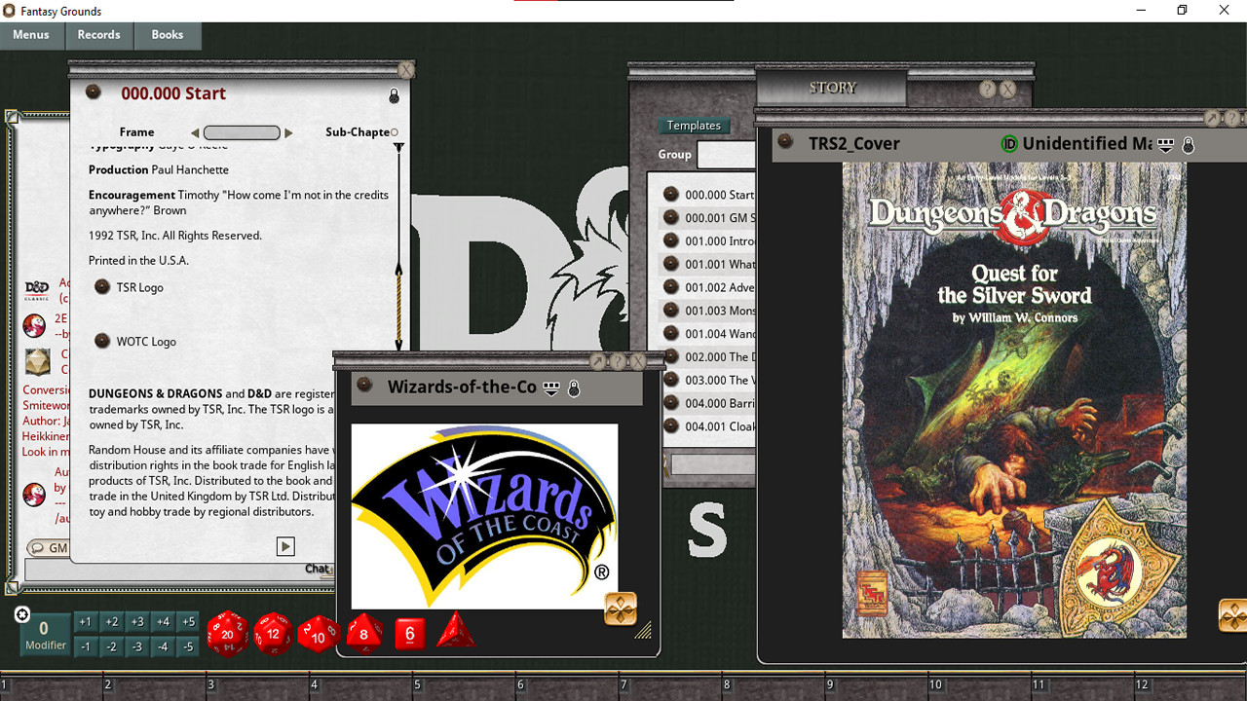Screen dimensions: 1247x701
Task: Click the Templates button
Action: tap(694, 125)
